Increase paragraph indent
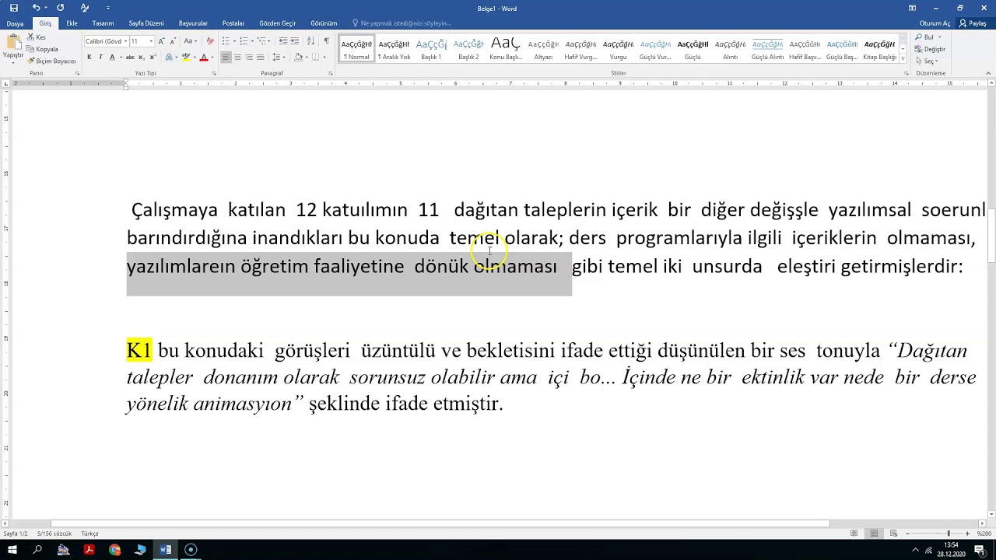Screen dimensions: 996x560 (295, 41)
